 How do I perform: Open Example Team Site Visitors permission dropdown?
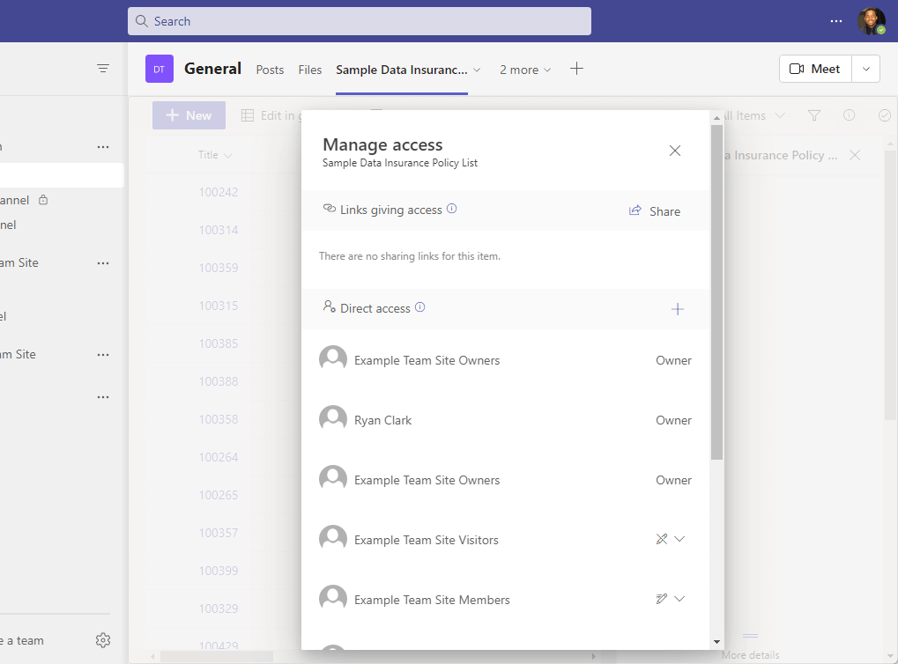pyautogui.click(x=679, y=539)
